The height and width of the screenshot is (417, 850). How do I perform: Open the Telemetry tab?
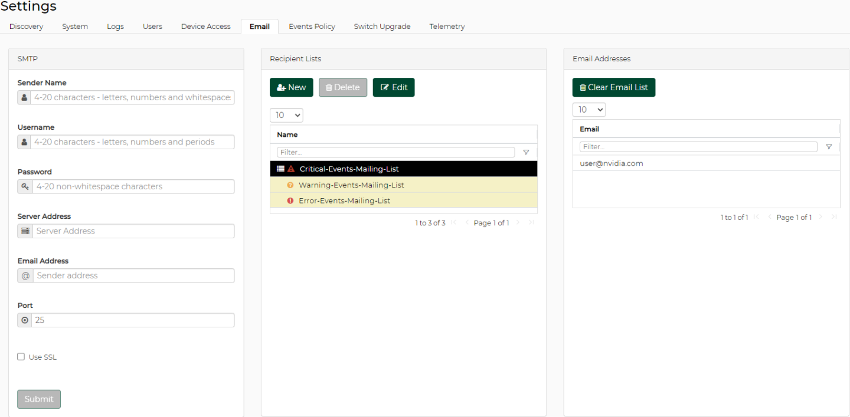447,27
